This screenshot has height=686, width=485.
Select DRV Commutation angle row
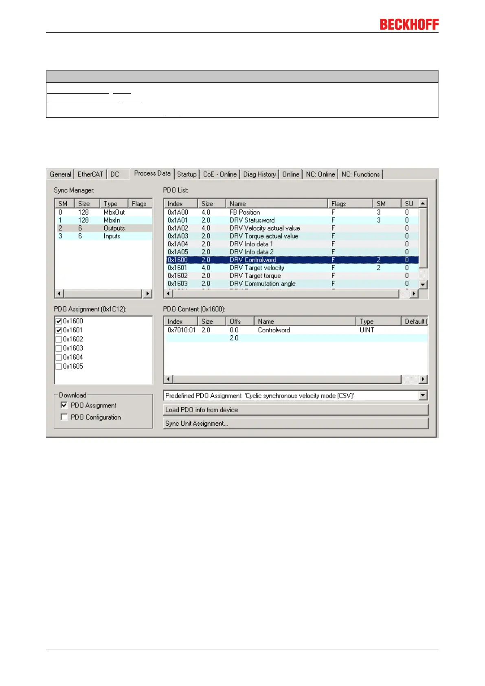tap(292, 284)
